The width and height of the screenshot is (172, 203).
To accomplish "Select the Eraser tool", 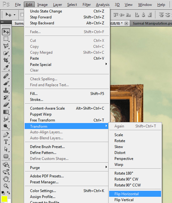I will (6, 105).
